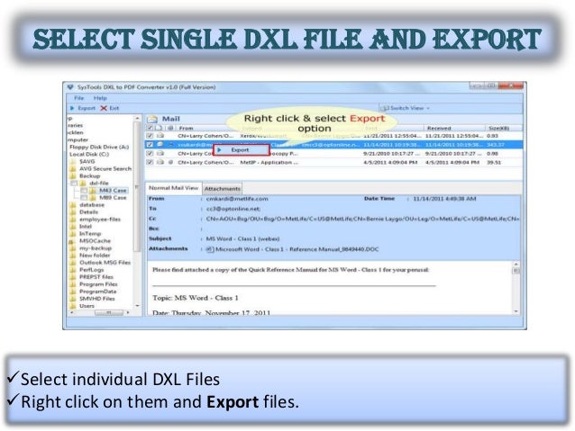
Task: Click the Exit toolbar button label
Action: coord(114,108)
